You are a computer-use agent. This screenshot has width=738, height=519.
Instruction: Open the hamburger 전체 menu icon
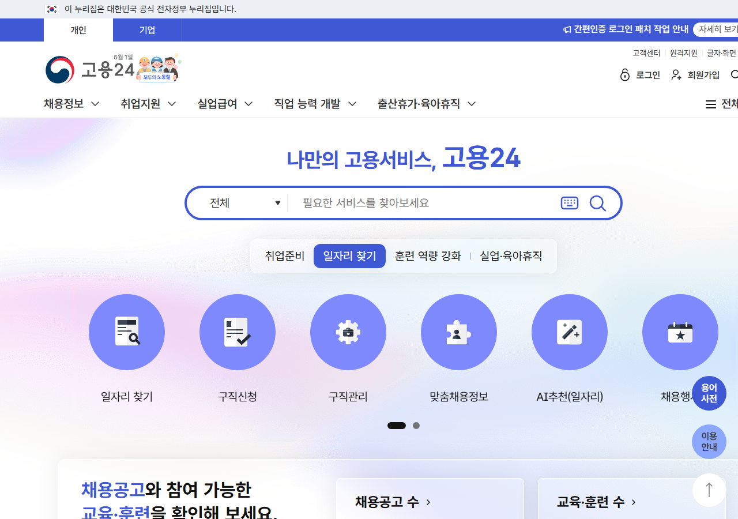(711, 104)
